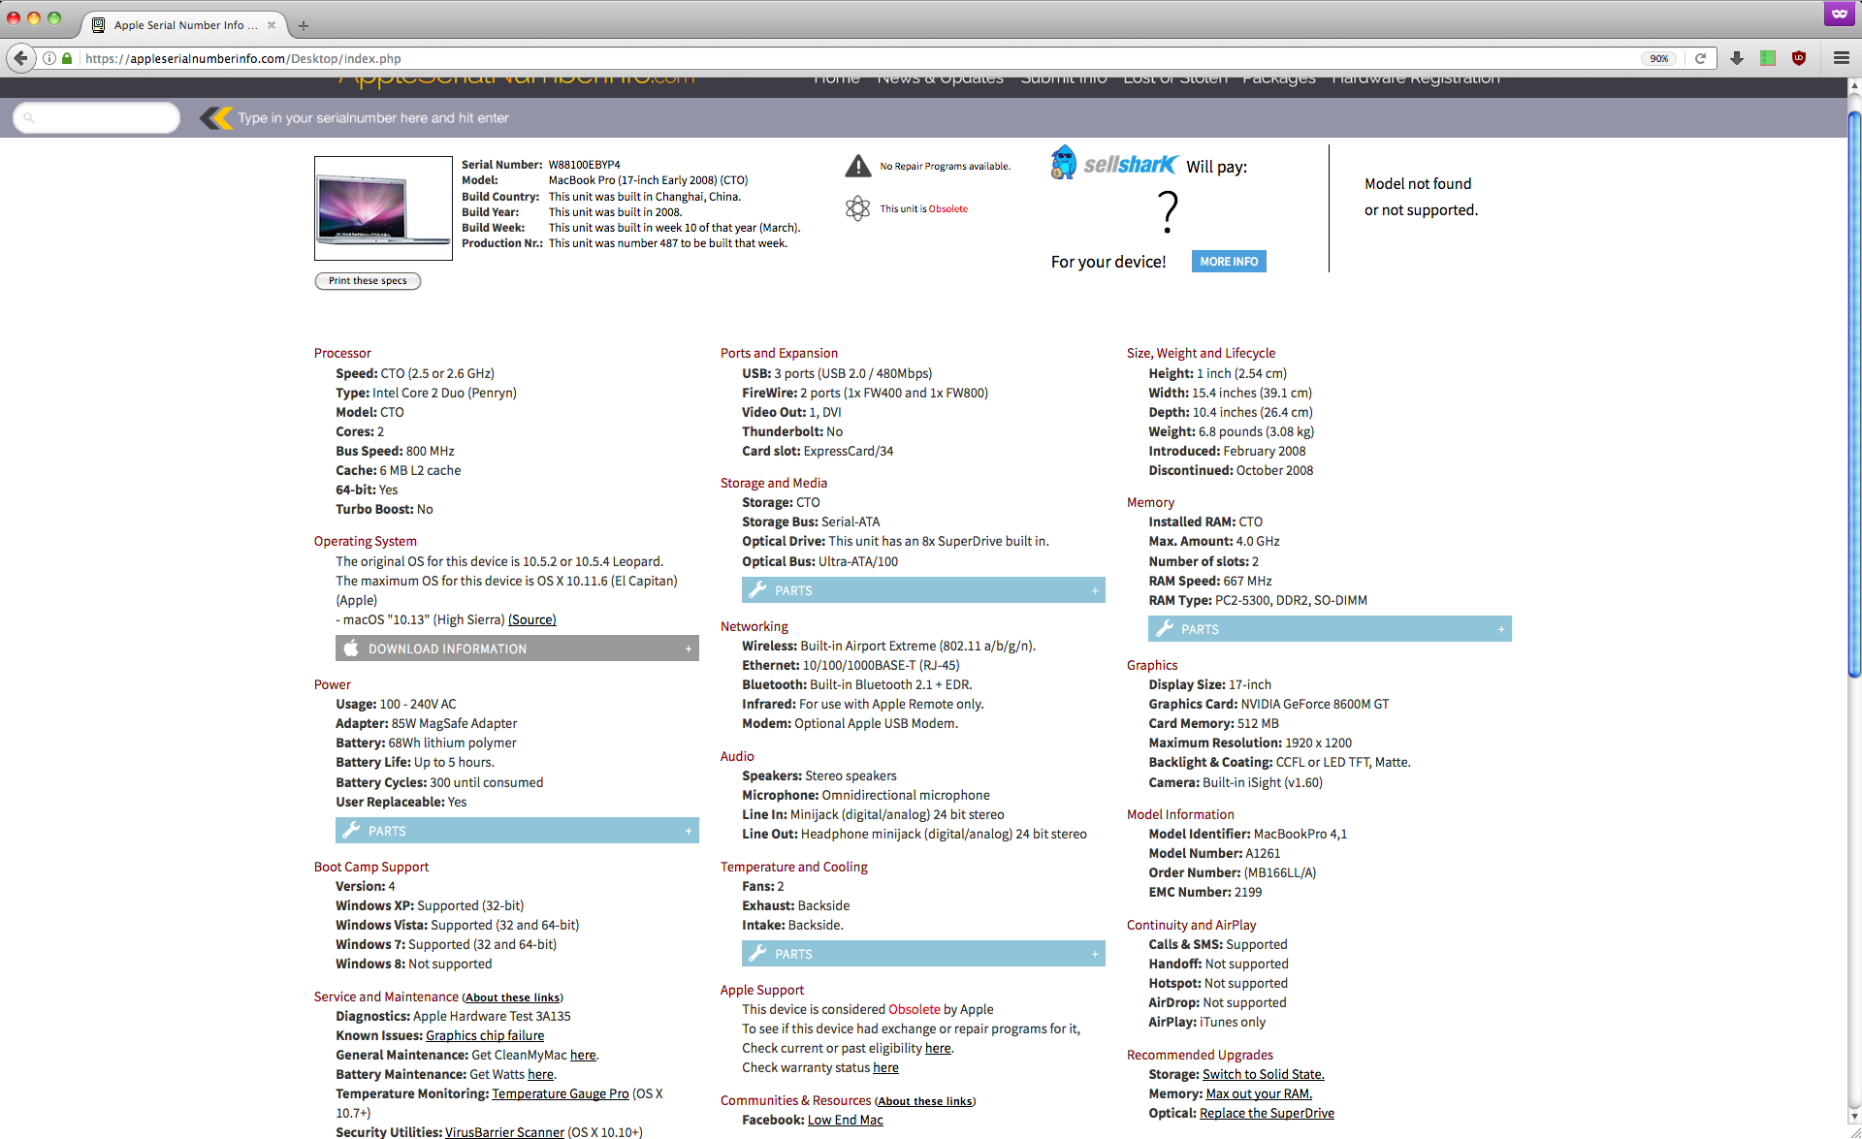Click the Graphics Card NVIDIA GeForce 8600M GT text
The image size is (1862, 1139).
[1268, 704]
